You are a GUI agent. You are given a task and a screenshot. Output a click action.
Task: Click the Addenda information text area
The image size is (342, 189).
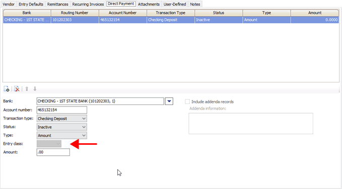click(251, 124)
